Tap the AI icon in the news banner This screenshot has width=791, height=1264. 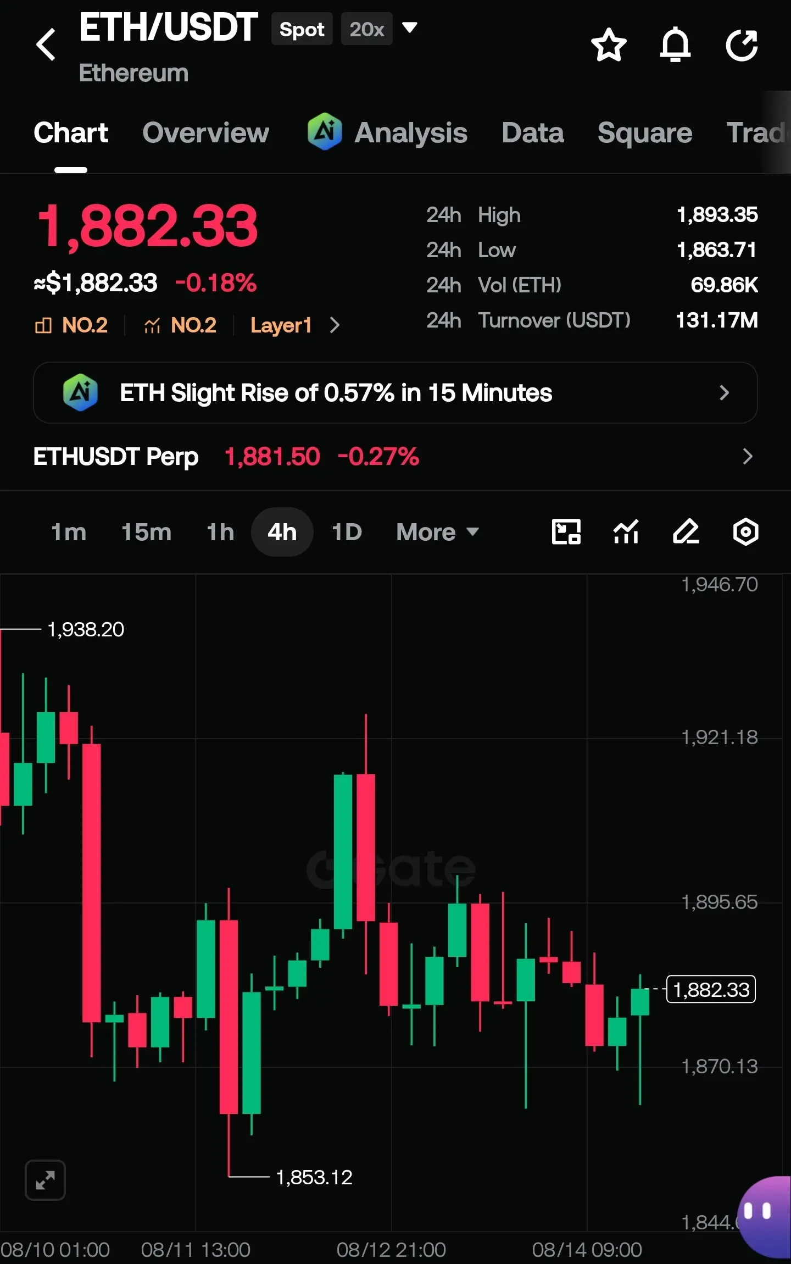[80, 392]
